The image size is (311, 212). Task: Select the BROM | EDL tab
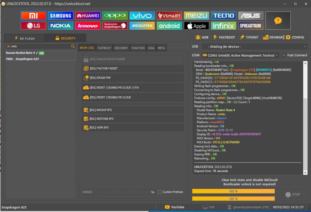pyautogui.click(x=87, y=48)
